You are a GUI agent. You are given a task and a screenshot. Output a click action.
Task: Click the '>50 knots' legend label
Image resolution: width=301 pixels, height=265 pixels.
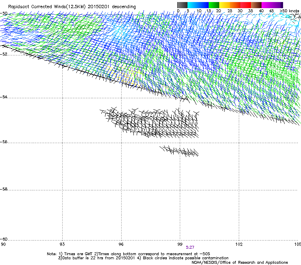coord(289,11)
